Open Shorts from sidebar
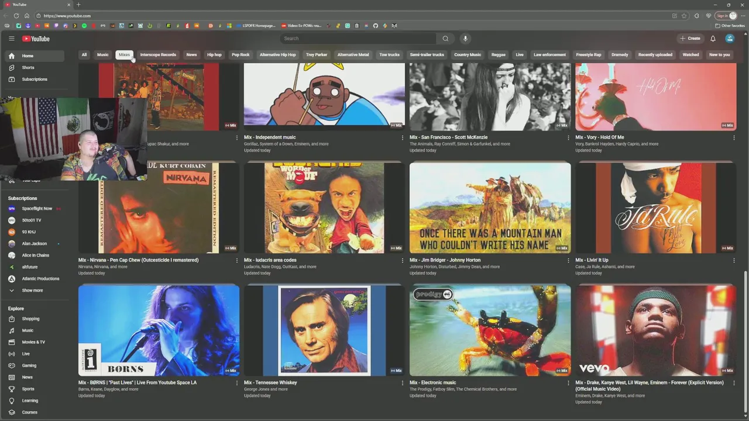 tap(34, 68)
